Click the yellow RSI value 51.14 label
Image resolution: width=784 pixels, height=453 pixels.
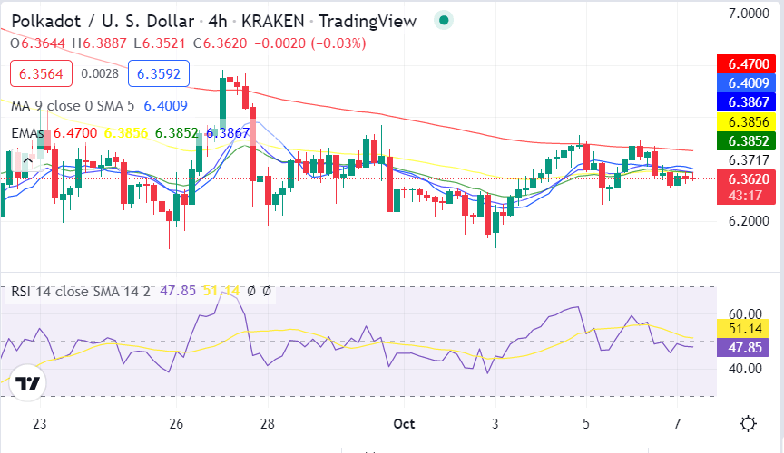(744, 329)
